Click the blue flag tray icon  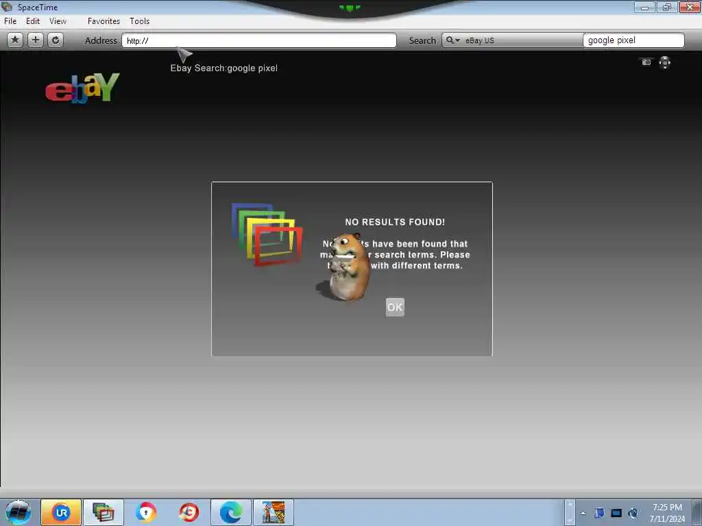tap(599, 513)
